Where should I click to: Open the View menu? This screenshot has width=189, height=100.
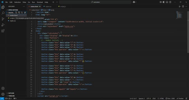pyautogui.click(x=24, y=2)
